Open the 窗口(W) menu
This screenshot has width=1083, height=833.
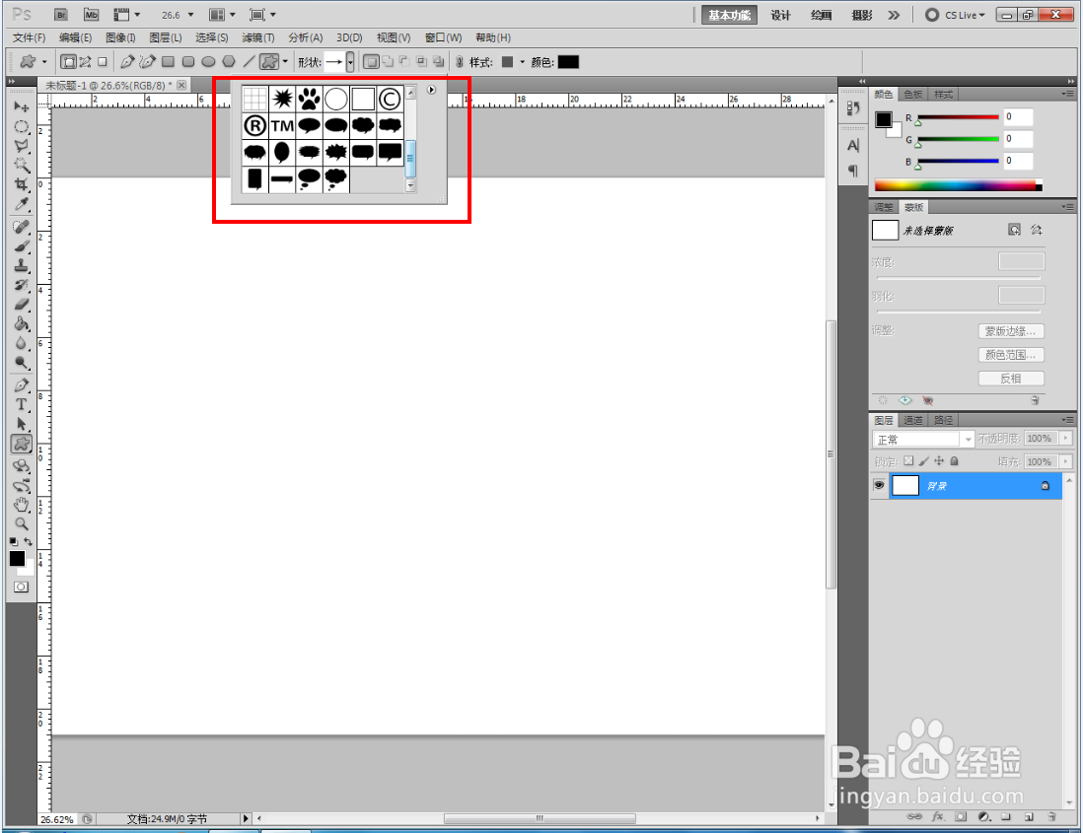(443, 37)
